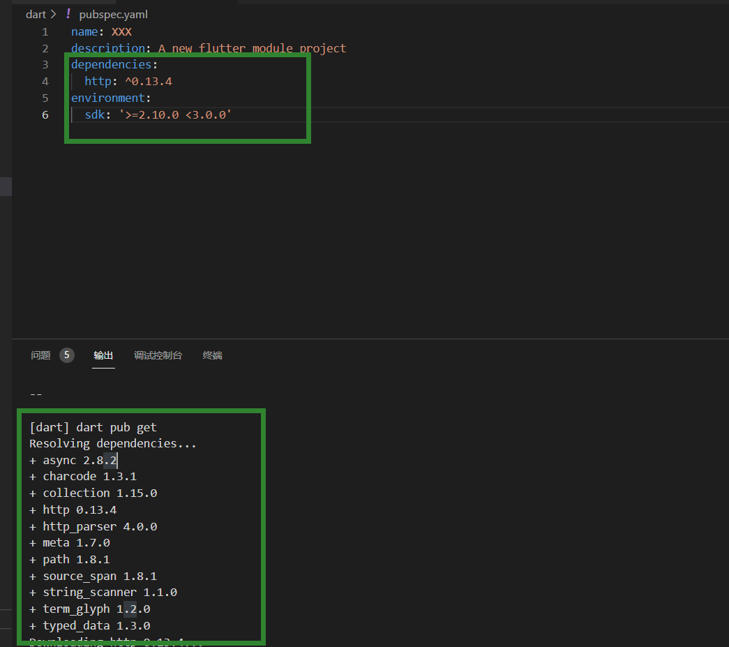Click line number 3 in gutter
The width and height of the screenshot is (729, 647).
(45, 65)
